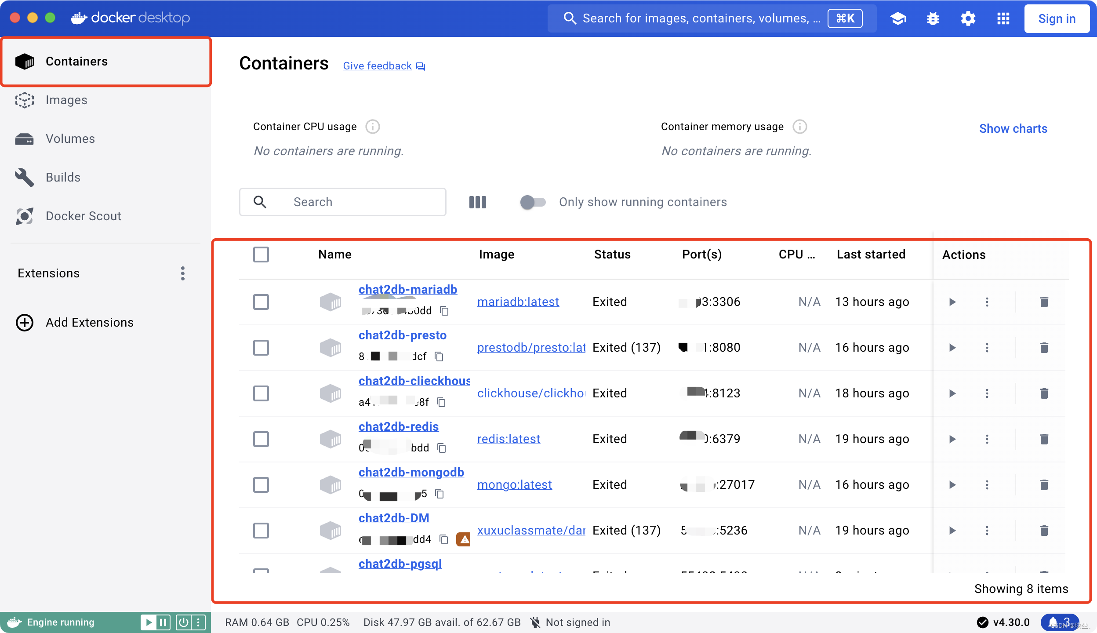Open more actions for chat2db-DM

(987, 531)
